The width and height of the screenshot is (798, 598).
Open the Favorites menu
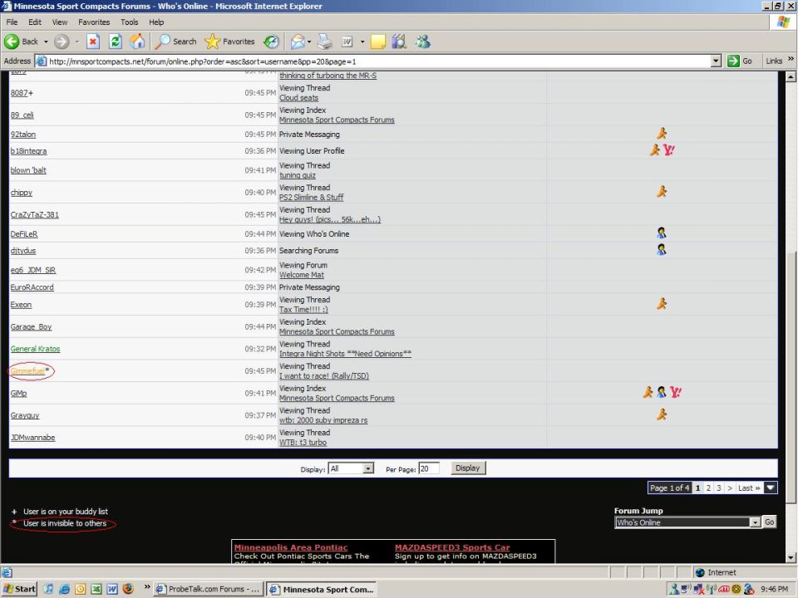tap(94, 22)
